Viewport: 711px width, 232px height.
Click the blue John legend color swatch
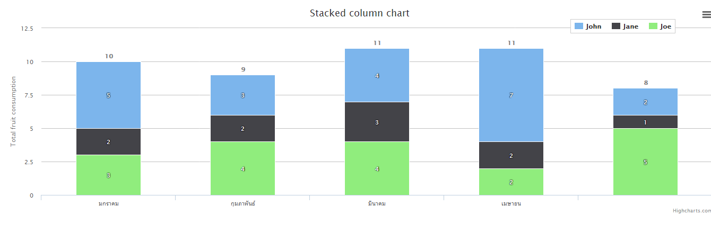pyautogui.click(x=579, y=26)
